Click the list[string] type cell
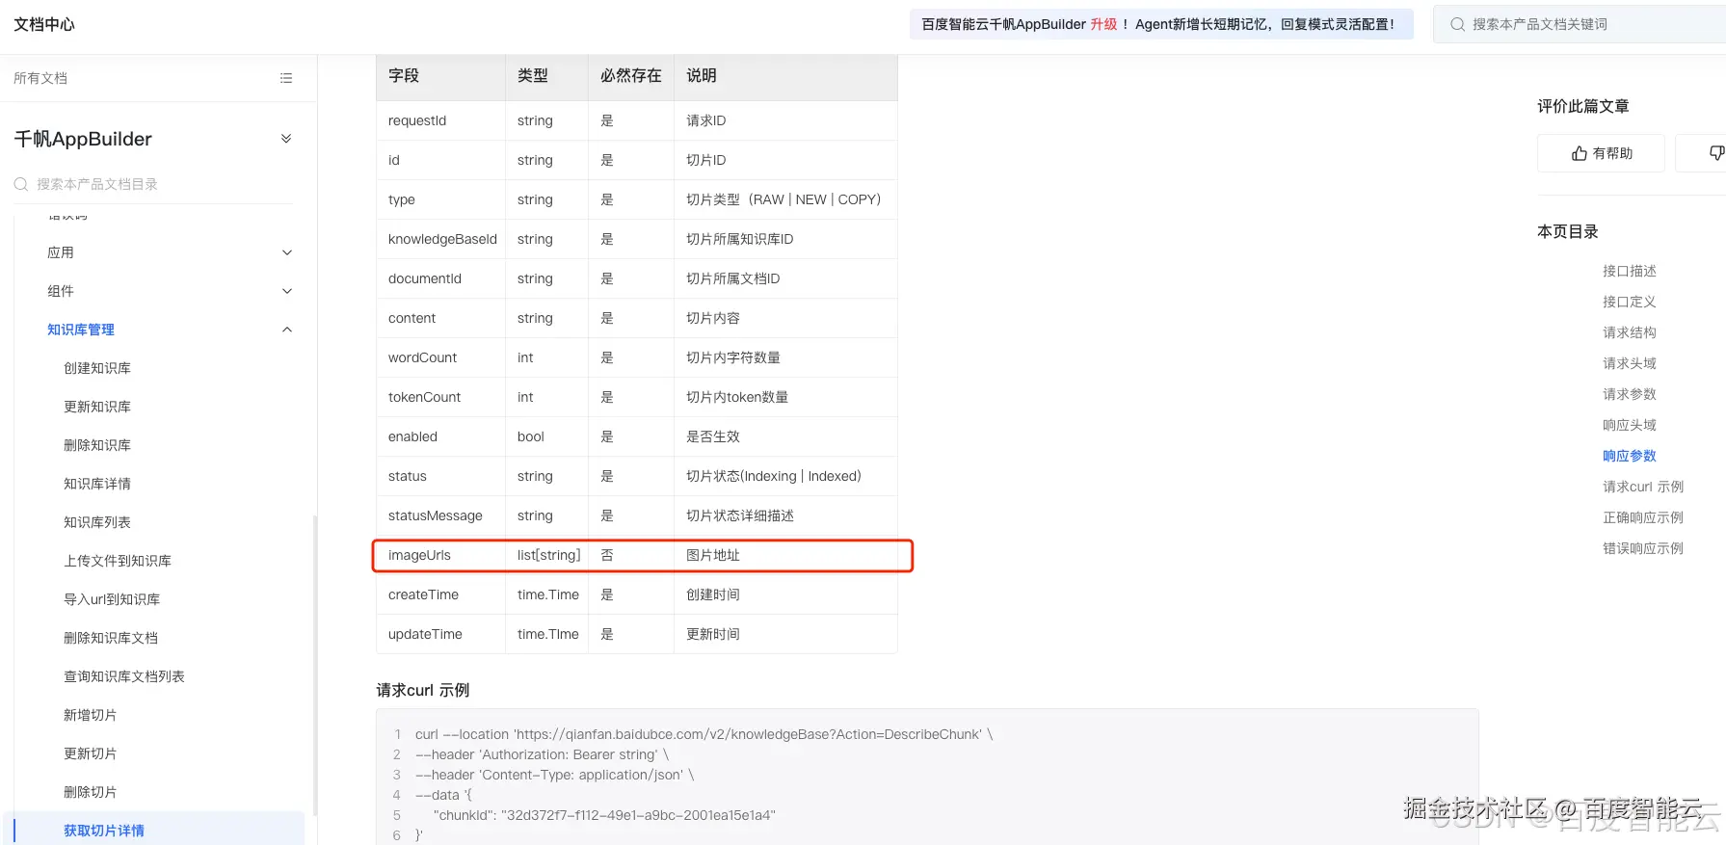1726x845 pixels. point(546,555)
